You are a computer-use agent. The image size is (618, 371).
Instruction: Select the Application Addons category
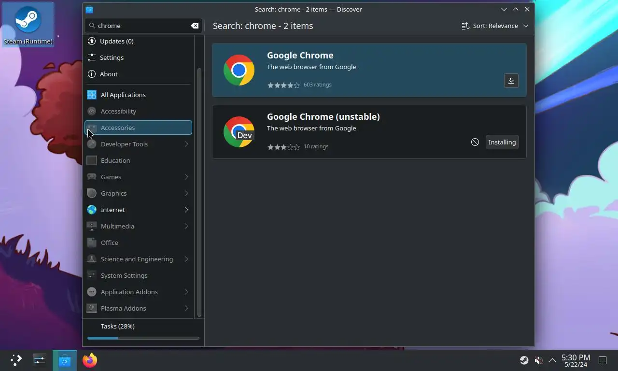pos(139,292)
